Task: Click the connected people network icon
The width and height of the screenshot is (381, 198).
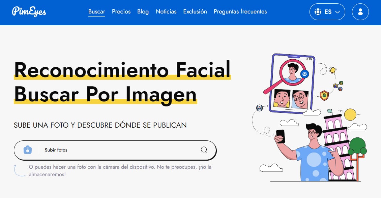Action: pyautogui.click(x=338, y=86)
